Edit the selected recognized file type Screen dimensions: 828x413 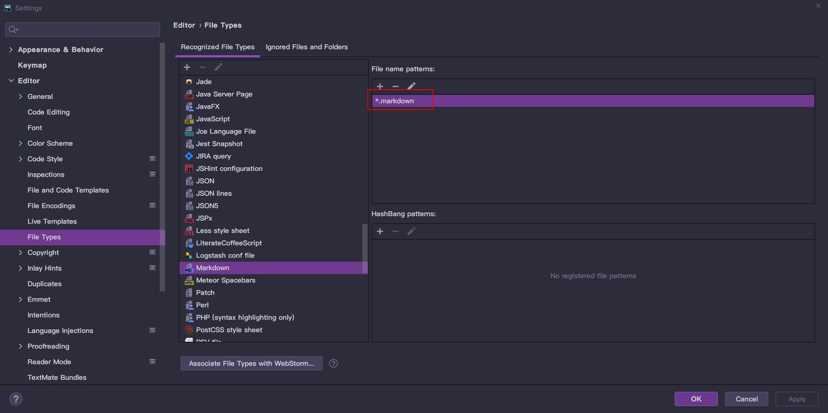pyautogui.click(x=218, y=67)
